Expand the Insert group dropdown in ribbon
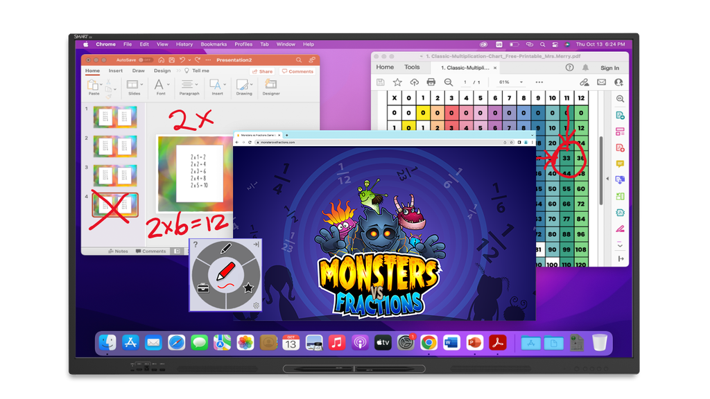Image resolution: width=710 pixels, height=399 pixels. click(x=225, y=85)
